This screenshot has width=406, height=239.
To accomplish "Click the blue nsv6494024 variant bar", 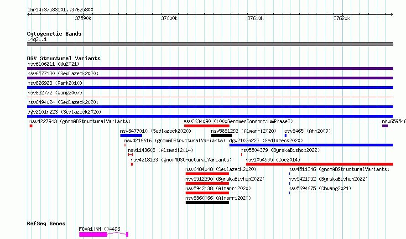I will (x=210, y=107).
